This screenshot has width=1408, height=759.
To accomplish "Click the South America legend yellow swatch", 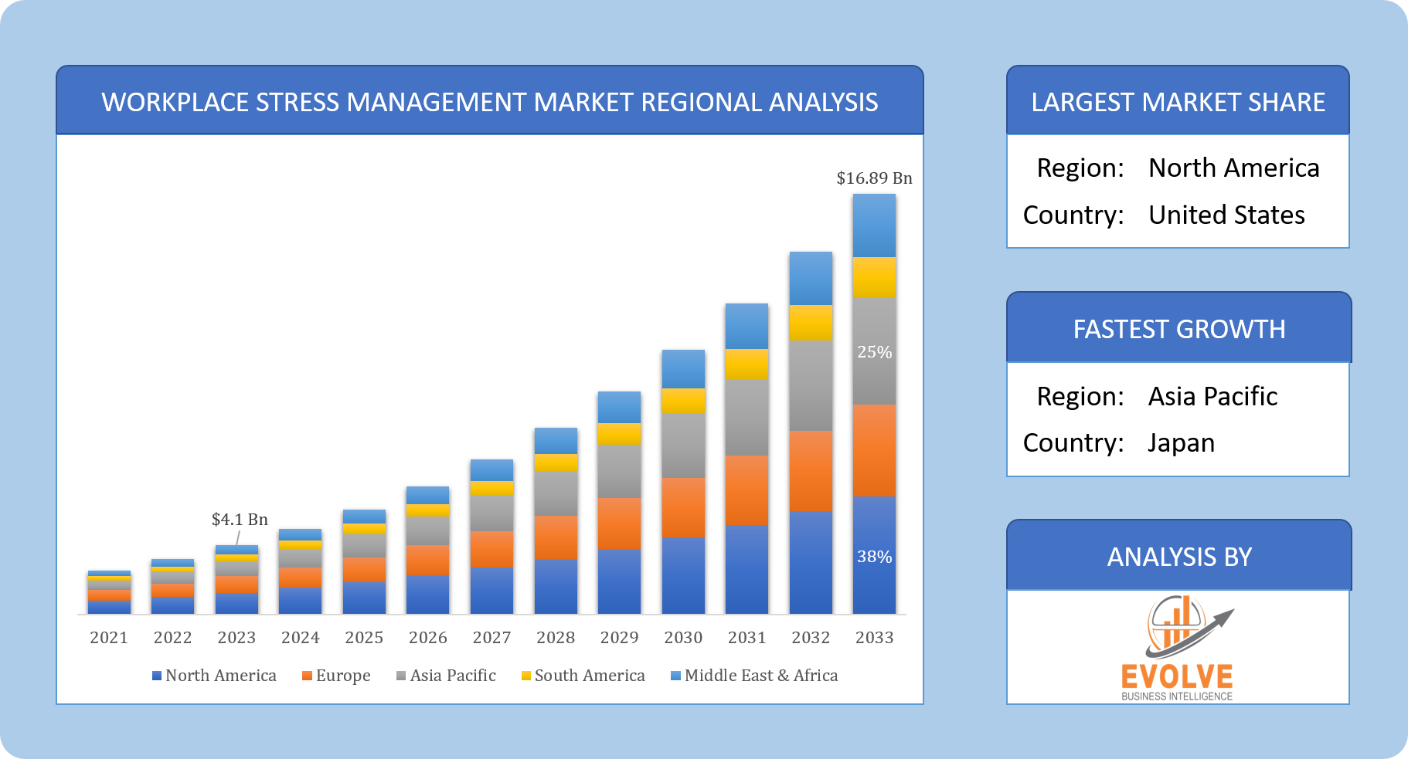I will click(x=526, y=676).
